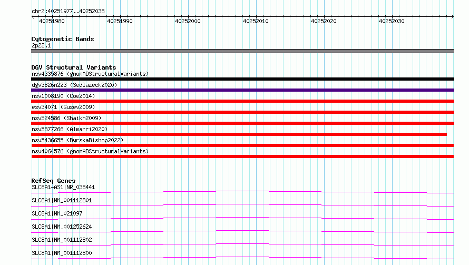469x265 pixels.
Task: Click the SLC8A1|NM_021097 transcript label
Action: coord(57,213)
